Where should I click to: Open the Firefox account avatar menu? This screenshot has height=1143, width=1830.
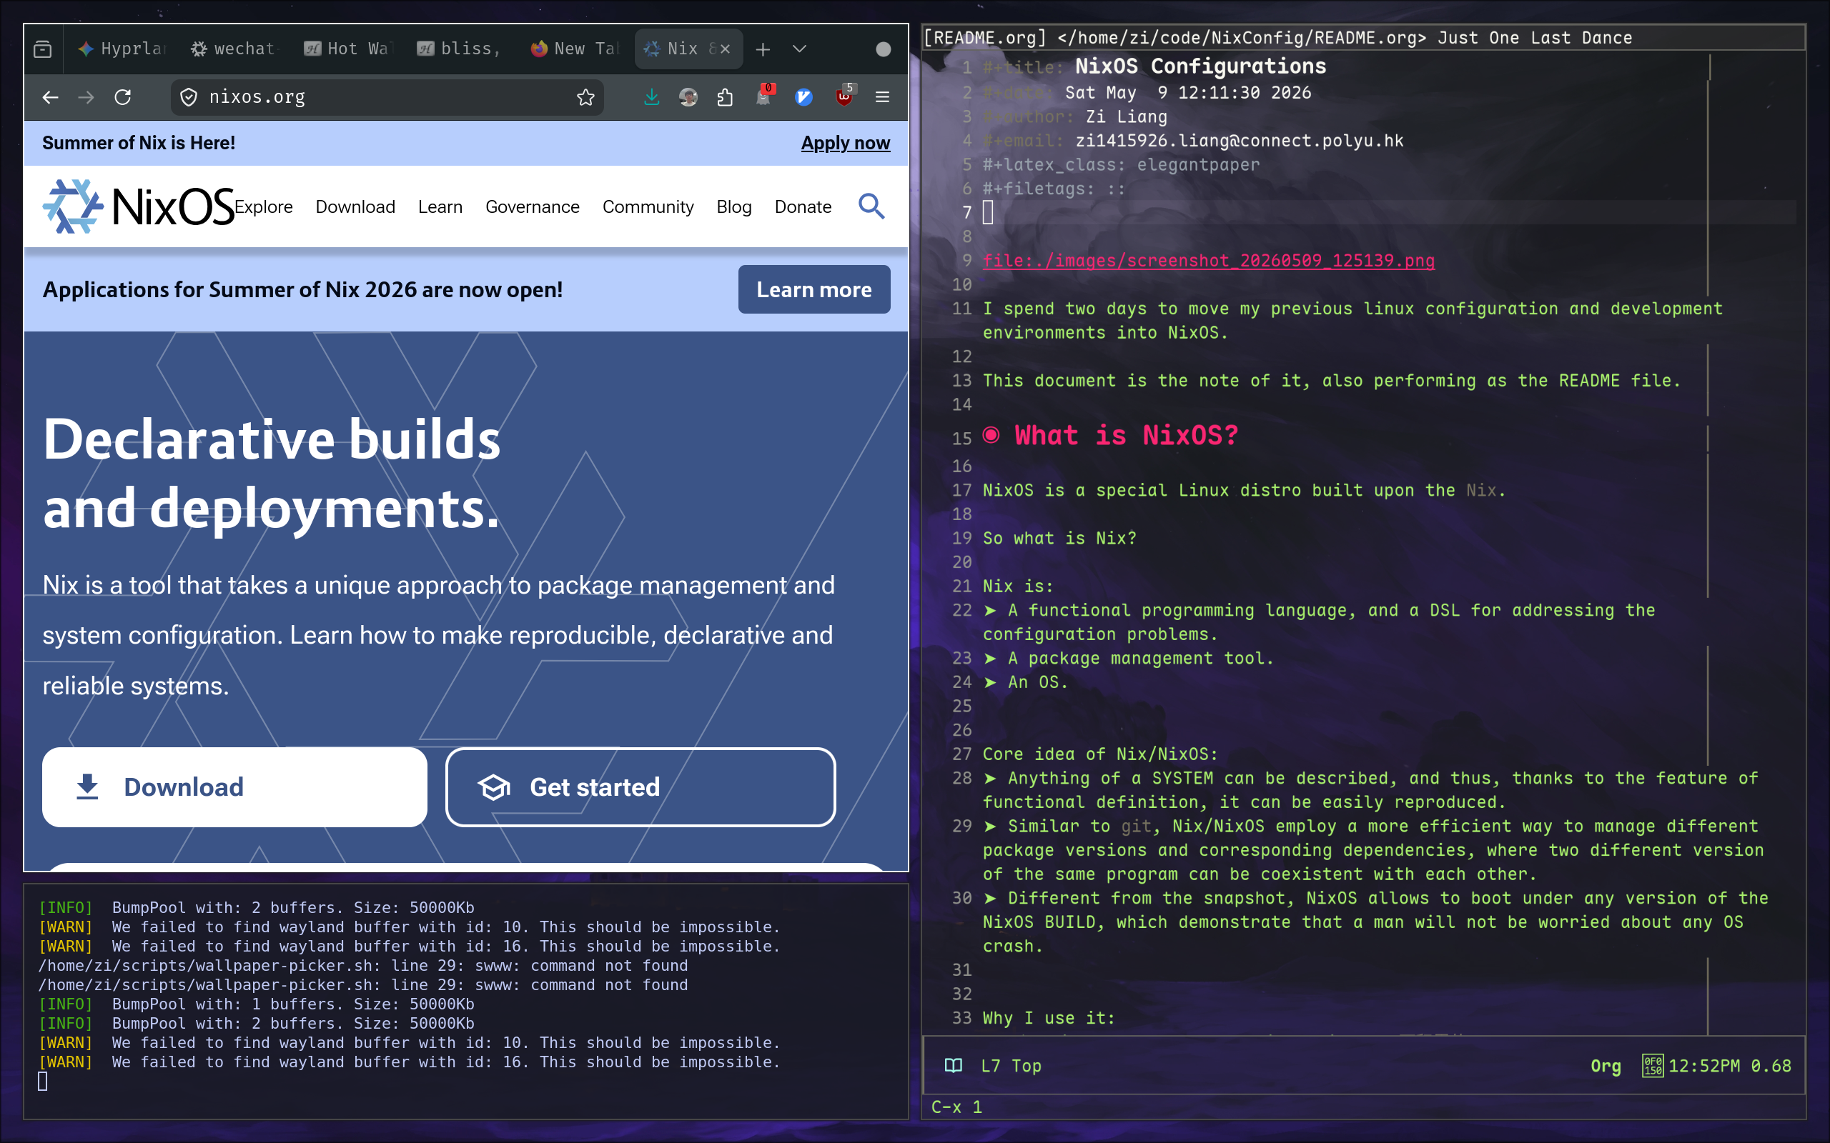pos(688,96)
